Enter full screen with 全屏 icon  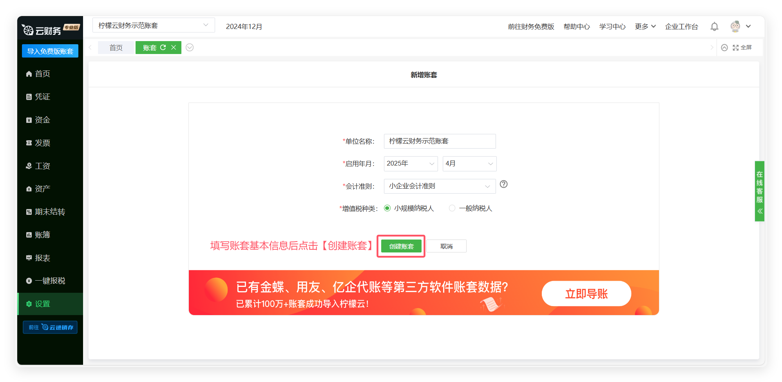(x=742, y=47)
